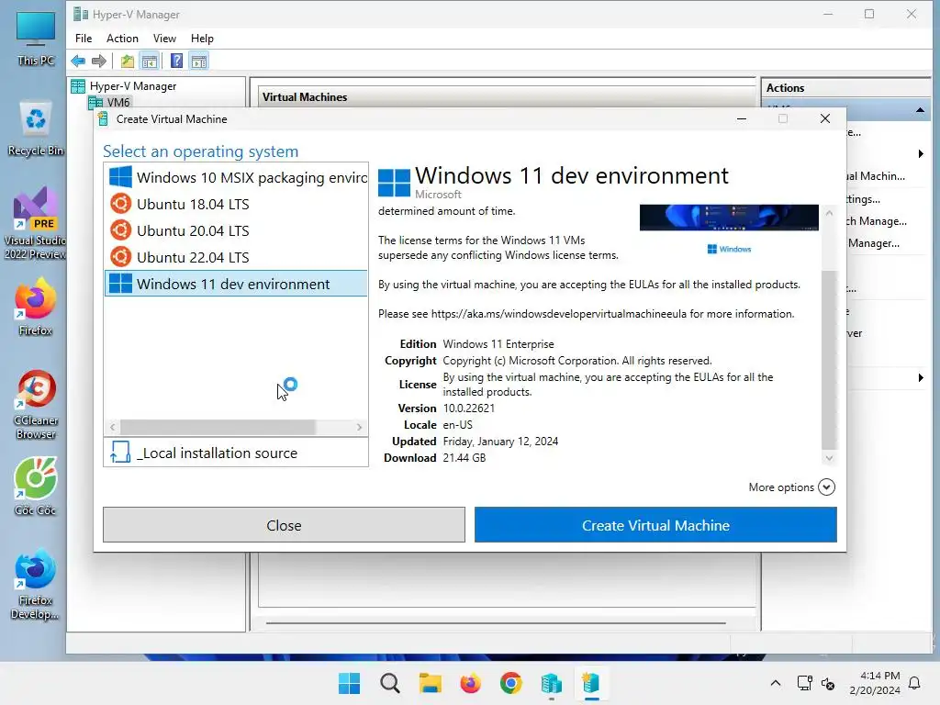940x705 pixels.
Task: Click the Close button in the dialog
Action: point(284,525)
